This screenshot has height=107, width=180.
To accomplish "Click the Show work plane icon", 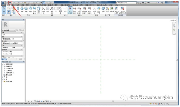I will tap(107, 9).
